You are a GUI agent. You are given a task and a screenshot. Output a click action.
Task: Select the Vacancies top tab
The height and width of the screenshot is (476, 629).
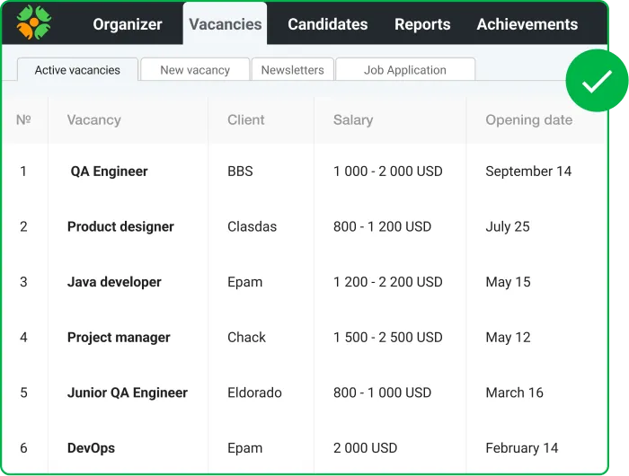[226, 24]
